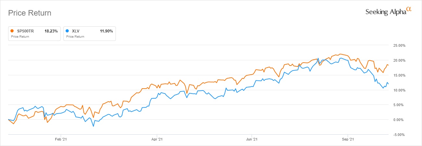
Task: Click the Seeking Alpha logo text
Action: point(386,12)
